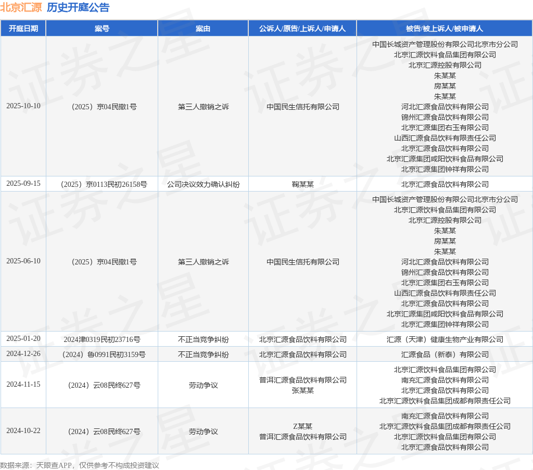Click 北京汇源饮料食品集团成都有限责任公司 in 2024-11-15 row

pyautogui.click(x=445, y=401)
